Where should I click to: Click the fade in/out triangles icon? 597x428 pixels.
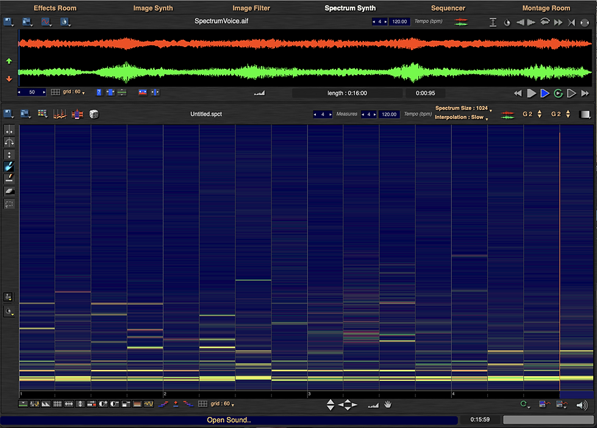tap(526, 22)
